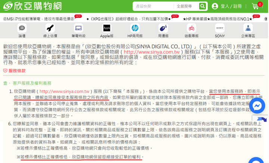Select the 筆電特殺 menu label
269x163 pixels.
[78, 36]
